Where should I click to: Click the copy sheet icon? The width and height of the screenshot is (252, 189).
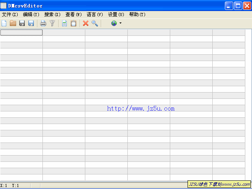(x=64, y=23)
